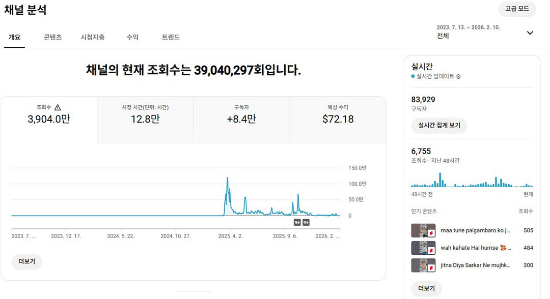Click the 48-hour views bar chart
550x299 pixels.
pos(472,181)
